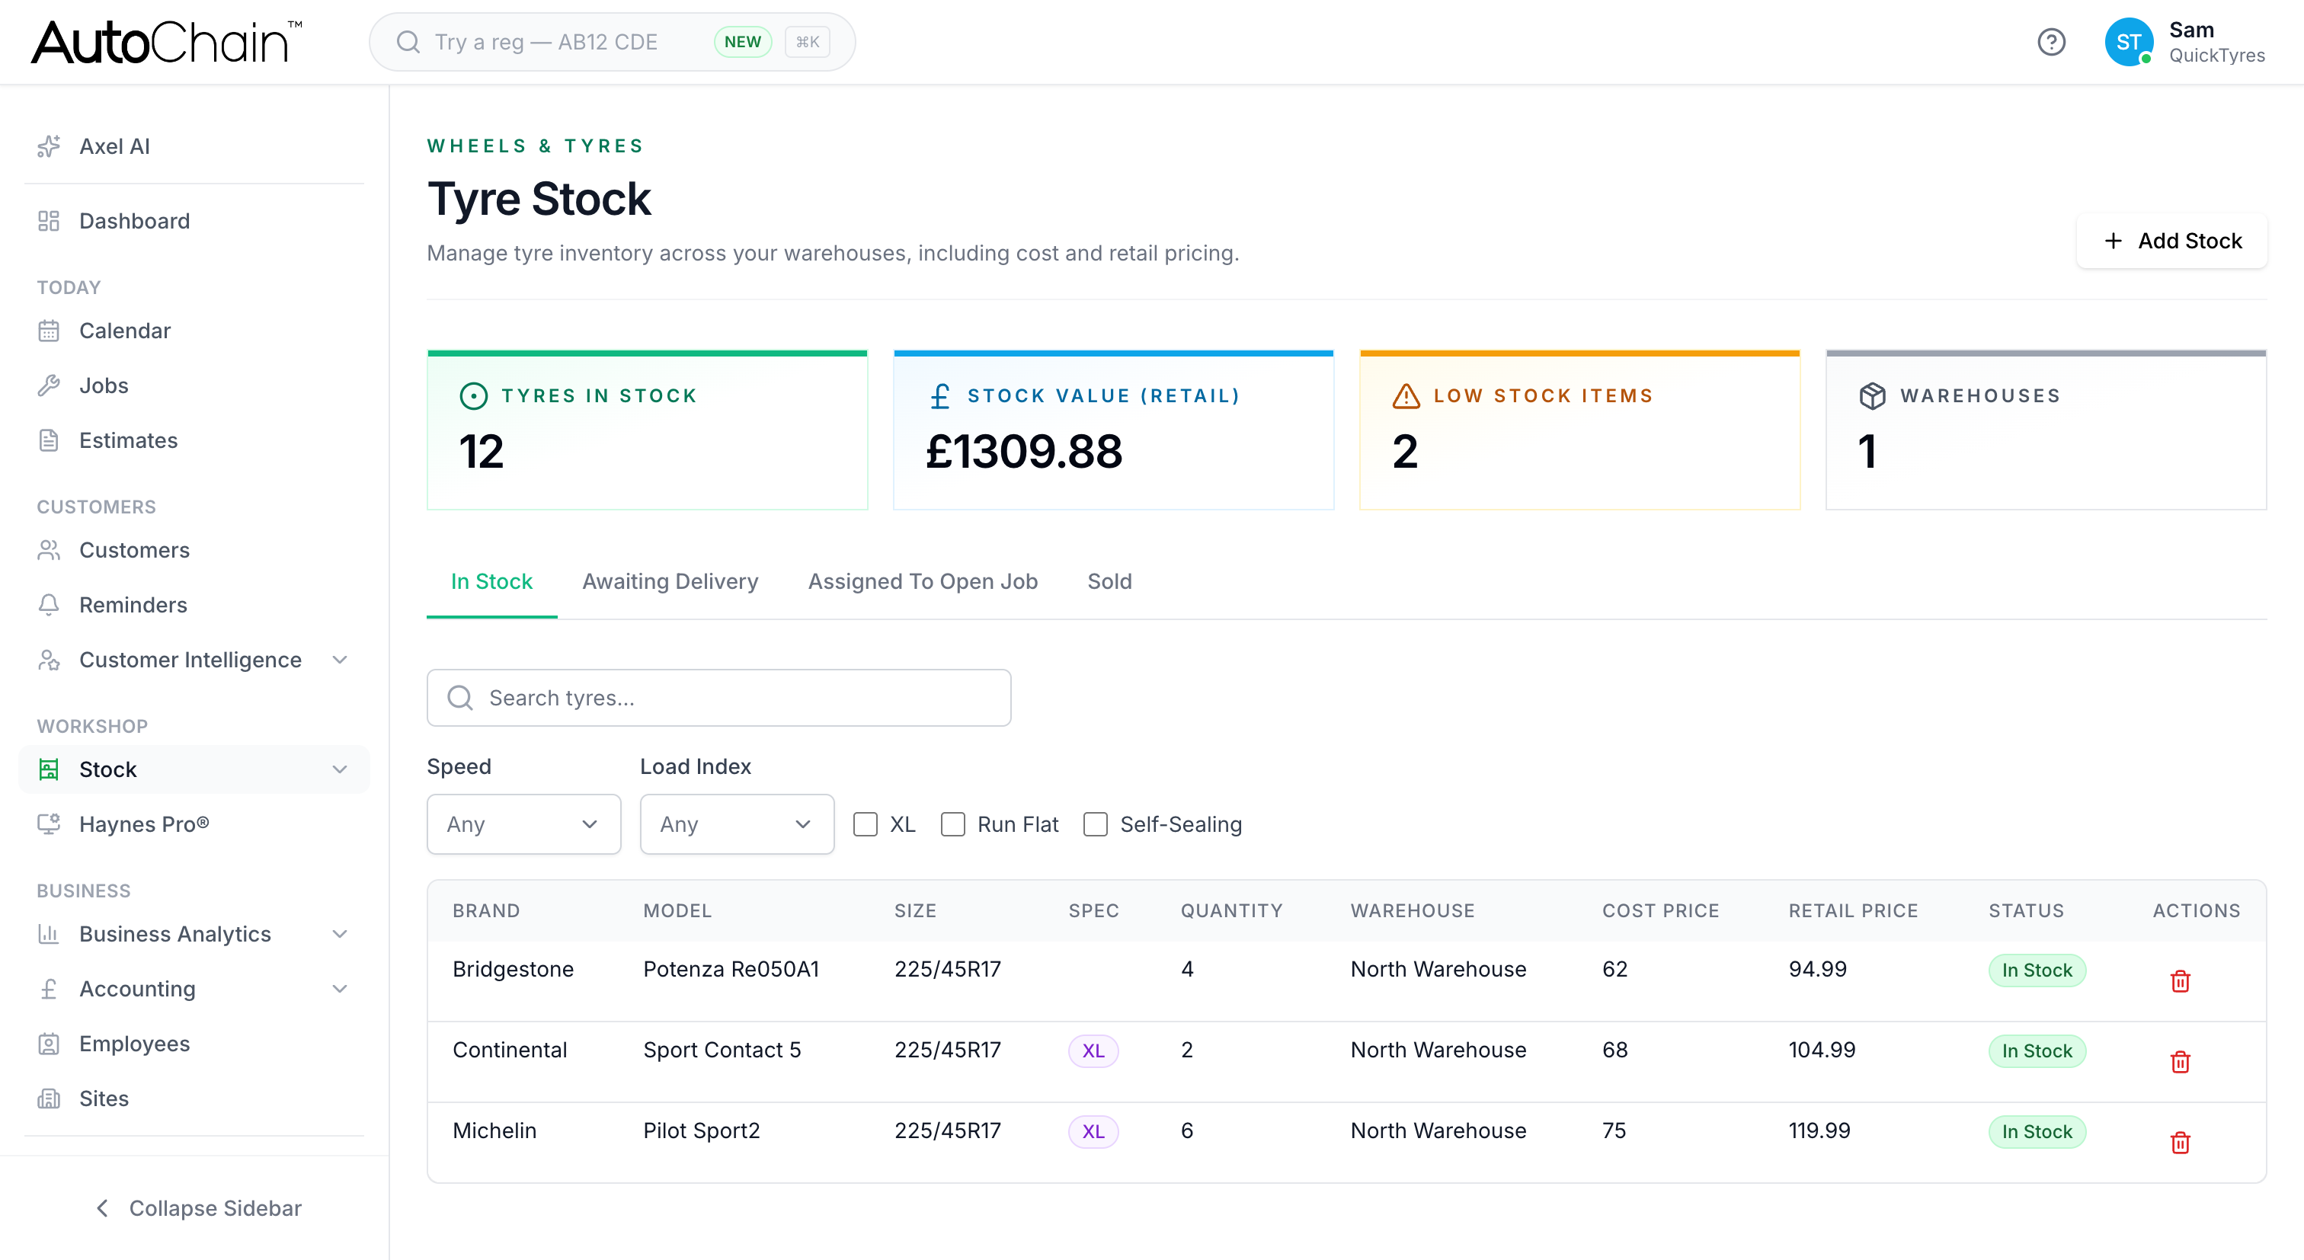
Task: Click the 119.99 retail price cell
Action: [1819, 1130]
